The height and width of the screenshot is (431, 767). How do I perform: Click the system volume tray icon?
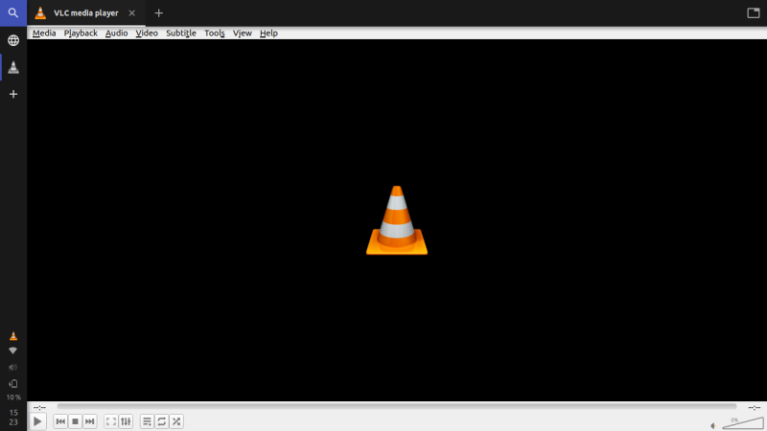pos(13,367)
